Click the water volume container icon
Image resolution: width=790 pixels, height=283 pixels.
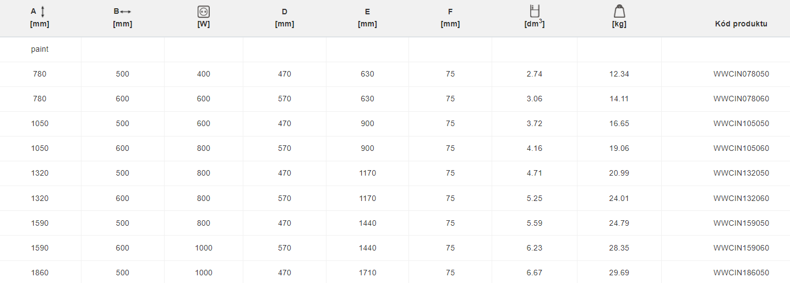click(535, 11)
